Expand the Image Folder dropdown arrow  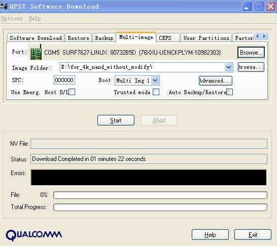(x=228, y=67)
